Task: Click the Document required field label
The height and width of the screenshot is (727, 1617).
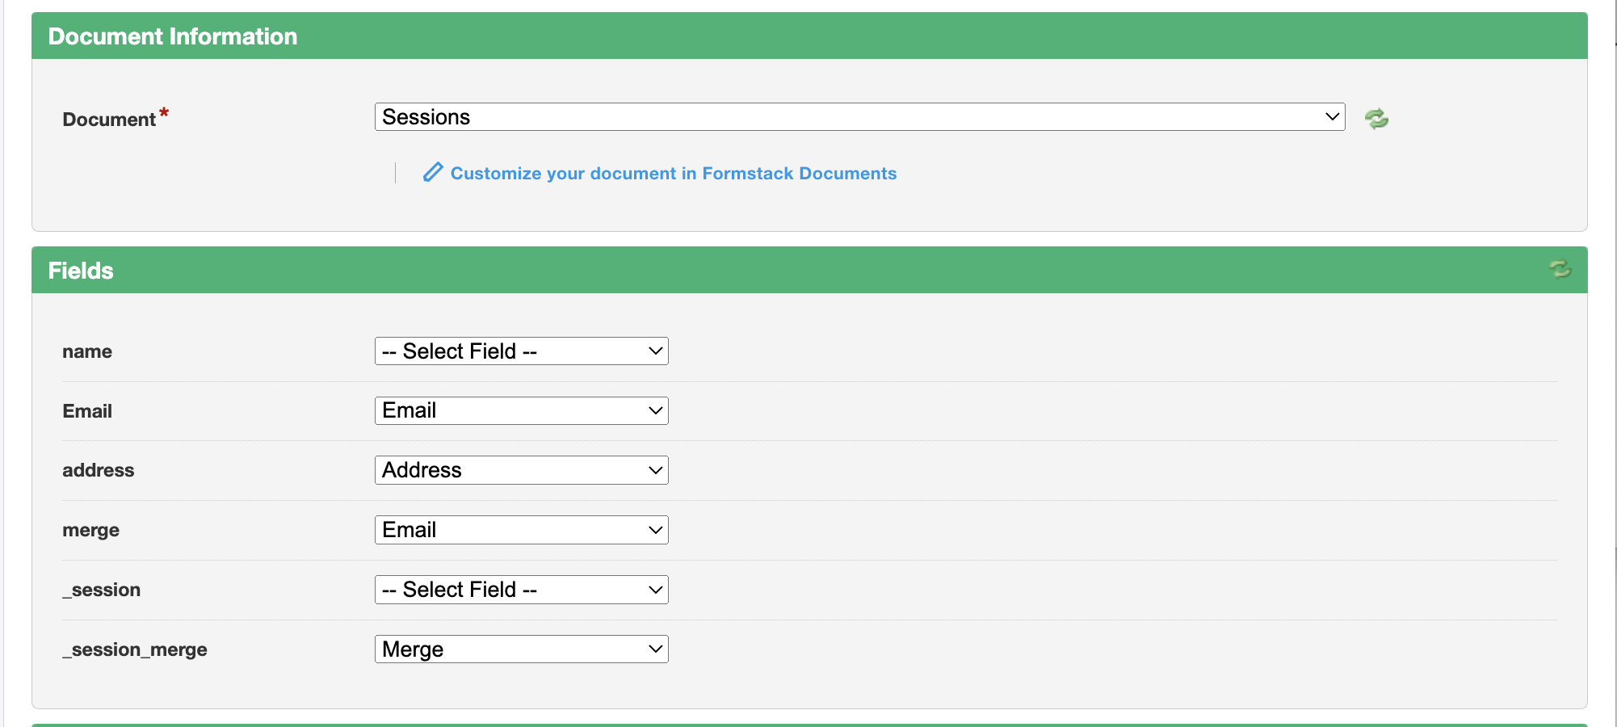Action: point(109,120)
